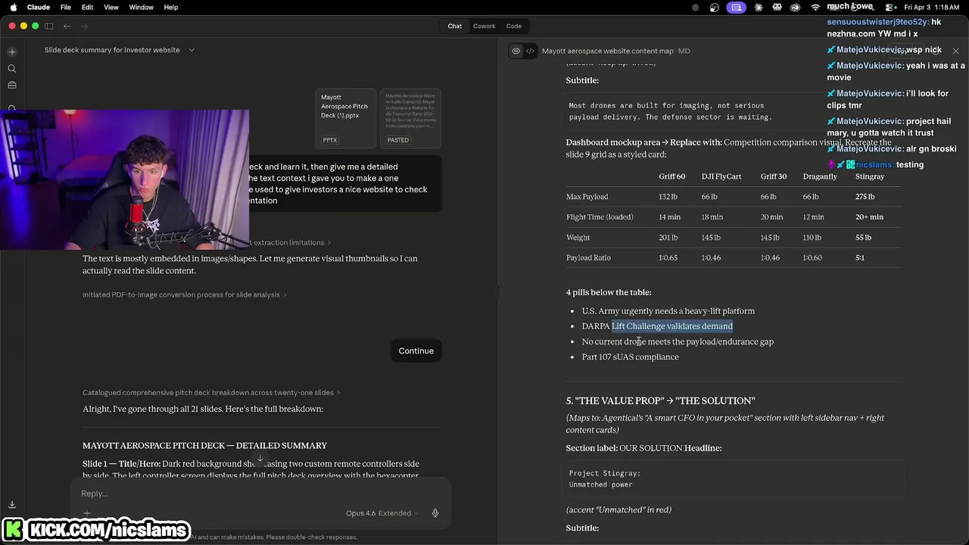This screenshot has height=545, width=969.
Task: Click the Wi-Fi icon in menu bar
Action: pos(815,7)
